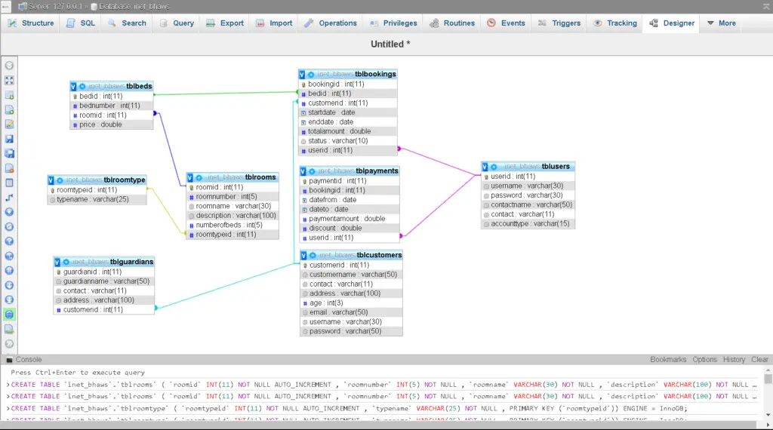The width and height of the screenshot is (773, 430).
Task: Click the gear icon on tblrooms header
Action: click(199, 178)
